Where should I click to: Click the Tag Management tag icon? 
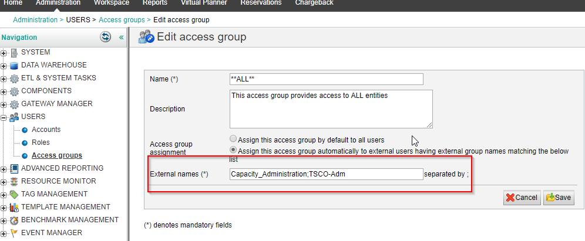14,195
